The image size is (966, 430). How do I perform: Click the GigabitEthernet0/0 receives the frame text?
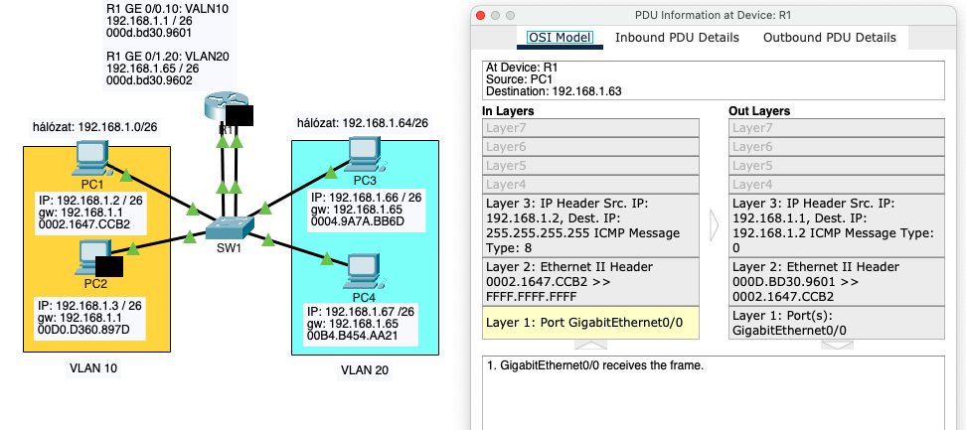click(595, 366)
